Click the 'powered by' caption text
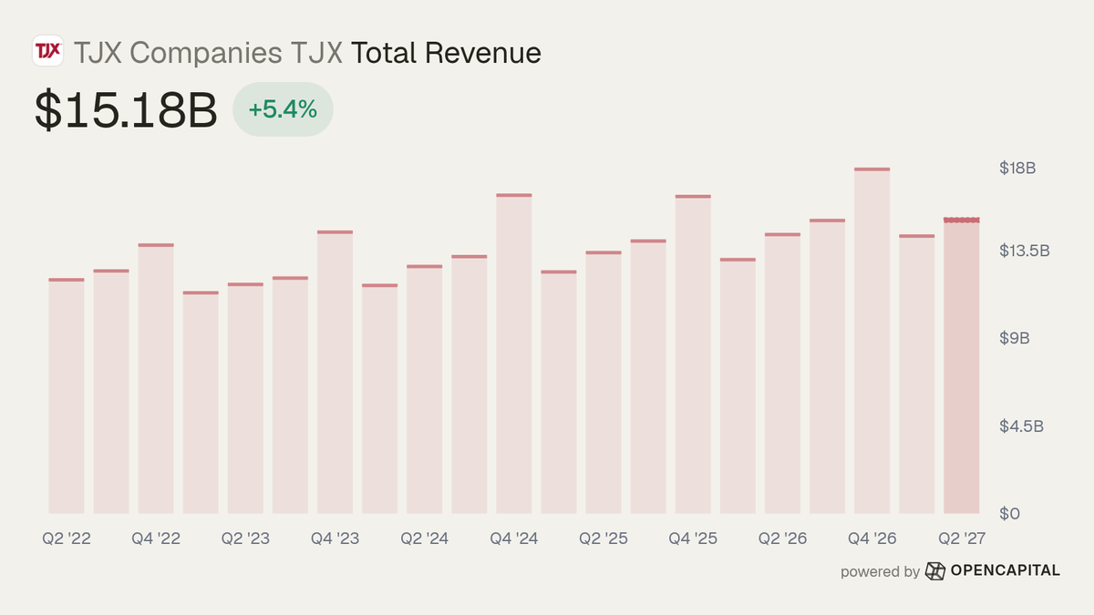1094x615 pixels. 880,572
